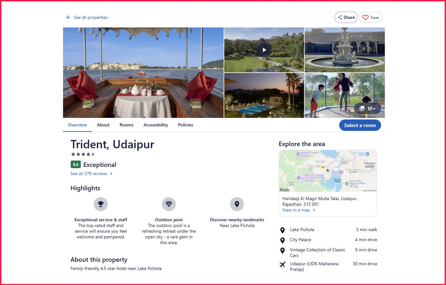Play the aerial hotel video
The width and height of the screenshot is (446, 285).
264,50
